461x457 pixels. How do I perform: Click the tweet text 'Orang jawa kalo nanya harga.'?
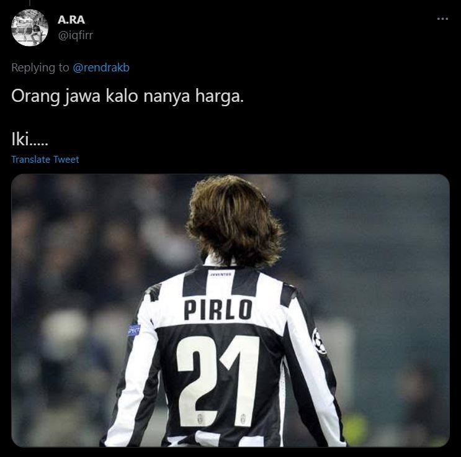[x=128, y=96]
